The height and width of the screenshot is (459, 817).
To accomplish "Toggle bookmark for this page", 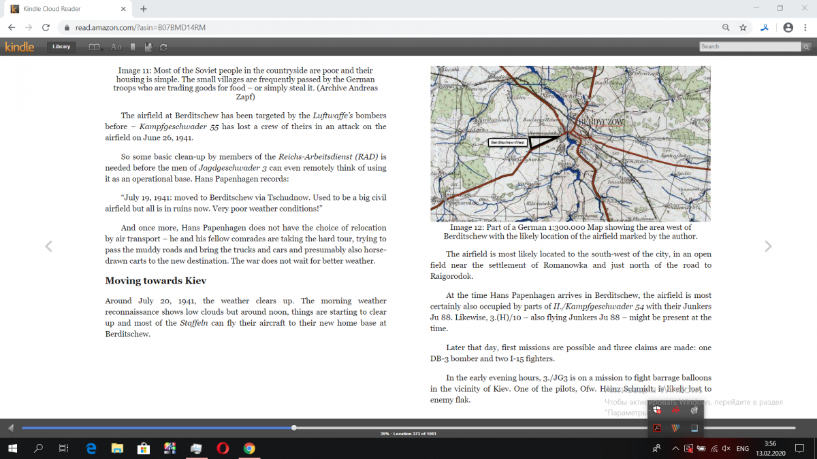I will coord(133,47).
